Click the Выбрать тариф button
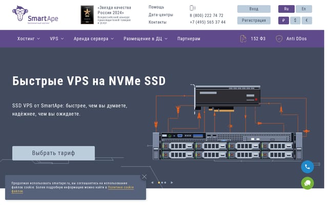 [53, 153]
